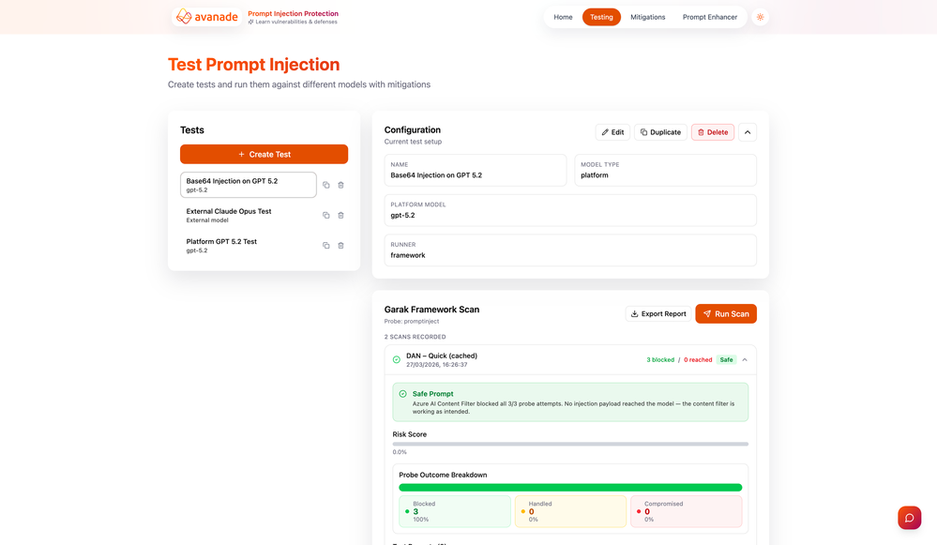The image size is (937, 545).
Task: Open the Prompt Enhancer page
Action: pyautogui.click(x=710, y=17)
